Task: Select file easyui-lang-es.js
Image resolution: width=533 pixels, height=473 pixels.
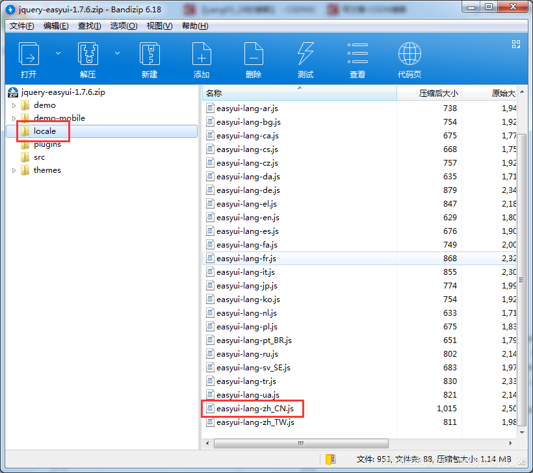Action: [248, 231]
